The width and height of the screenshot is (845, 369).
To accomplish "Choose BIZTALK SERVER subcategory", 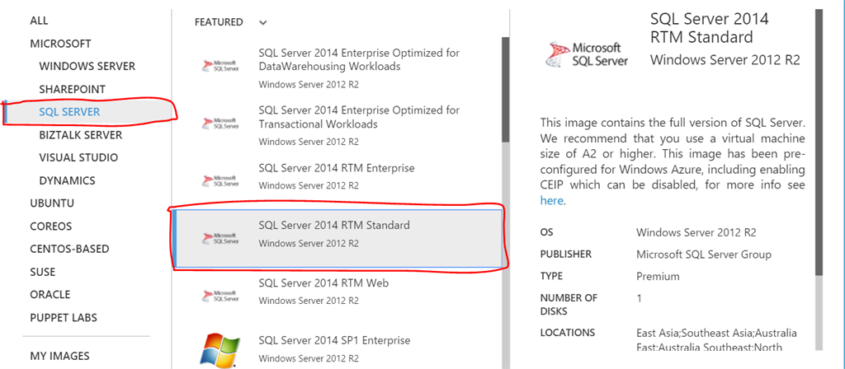I will click(x=80, y=135).
